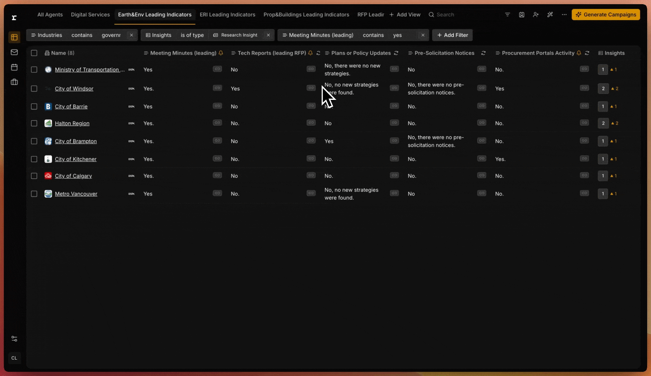Viewport: 651px width, 376px height.
Task: Open the calendar icon in the left sidebar
Action: click(14, 67)
